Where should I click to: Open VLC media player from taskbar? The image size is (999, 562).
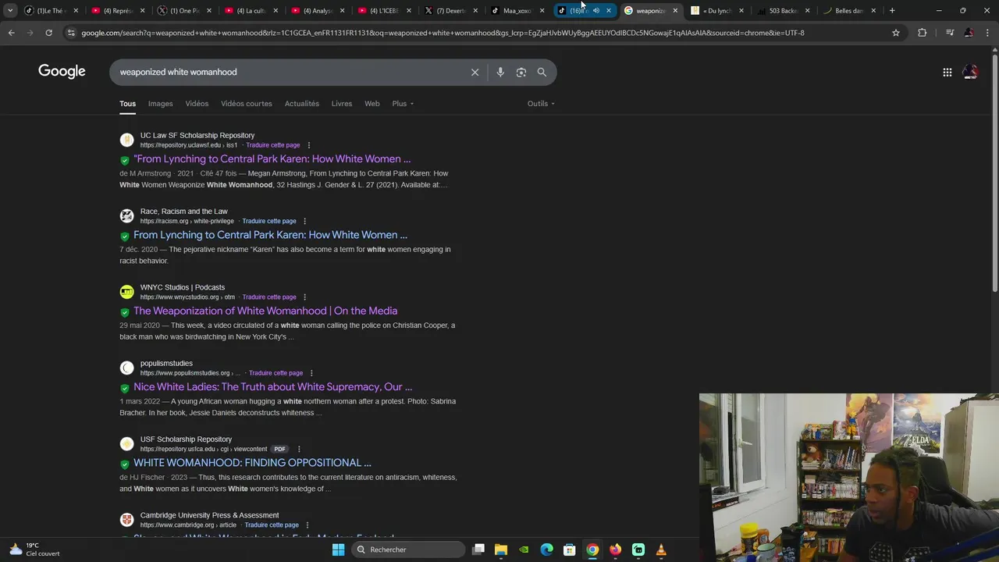(x=661, y=550)
